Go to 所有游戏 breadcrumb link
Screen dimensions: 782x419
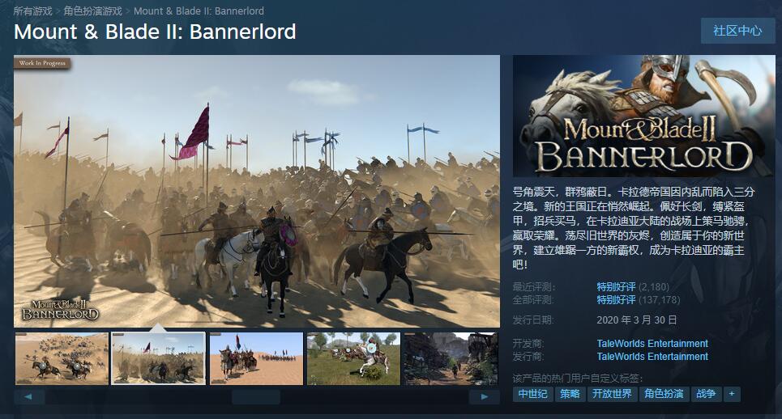(33, 11)
